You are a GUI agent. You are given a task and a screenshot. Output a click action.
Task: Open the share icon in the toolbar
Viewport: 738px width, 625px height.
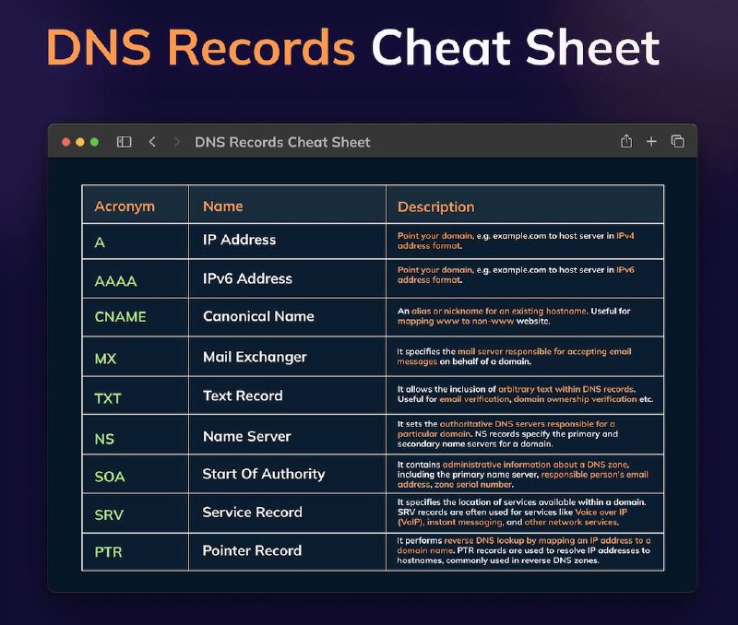click(626, 141)
